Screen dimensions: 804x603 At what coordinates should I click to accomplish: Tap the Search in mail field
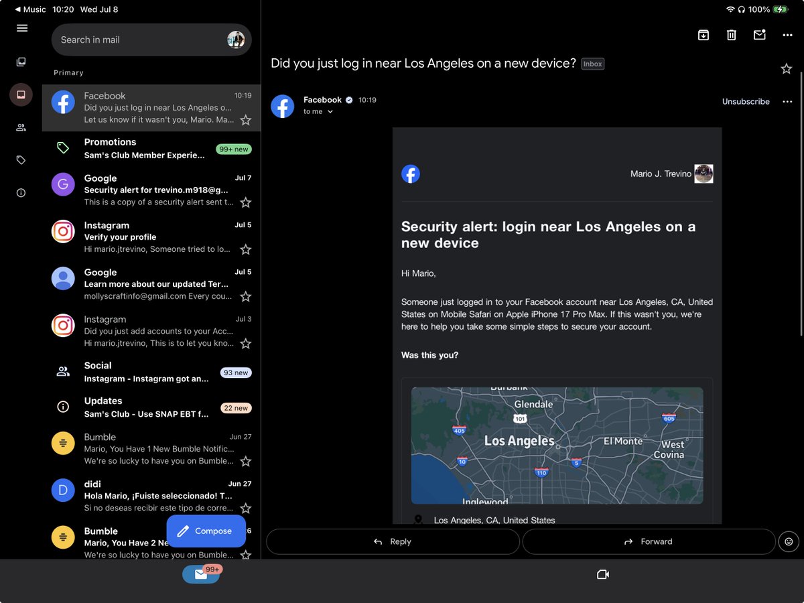pyautogui.click(x=151, y=40)
